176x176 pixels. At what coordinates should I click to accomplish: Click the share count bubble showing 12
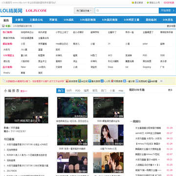161,81
